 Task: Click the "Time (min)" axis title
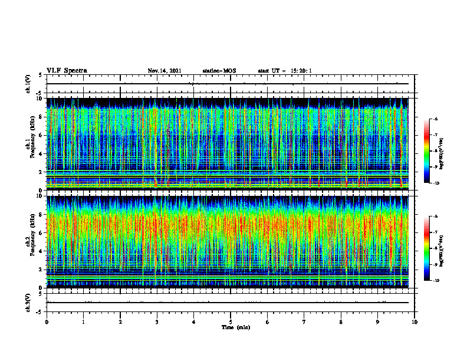(x=236, y=327)
